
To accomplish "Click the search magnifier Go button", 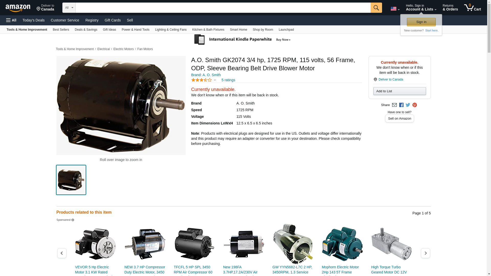I will (x=376, y=8).
